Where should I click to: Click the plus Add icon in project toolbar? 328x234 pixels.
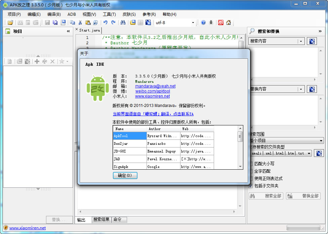(x=37, y=61)
